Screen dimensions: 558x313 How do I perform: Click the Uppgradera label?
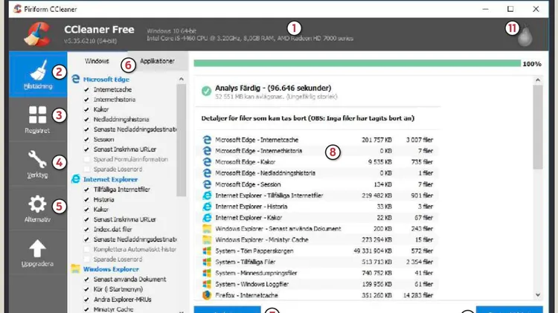point(37,264)
